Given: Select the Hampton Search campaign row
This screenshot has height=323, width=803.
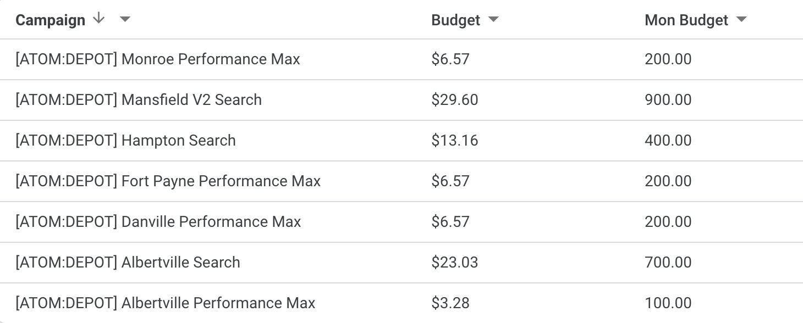Looking at the screenshot, I should pyautogui.click(x=125, y=141).
